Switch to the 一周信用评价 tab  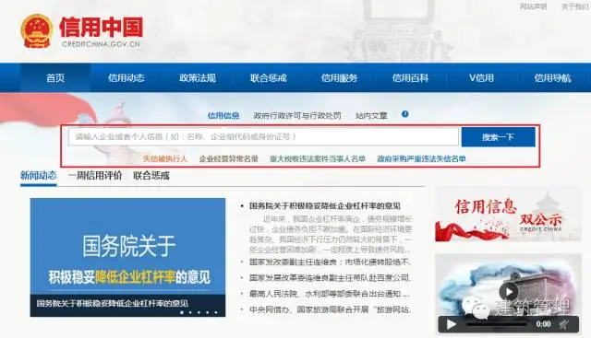95,175
